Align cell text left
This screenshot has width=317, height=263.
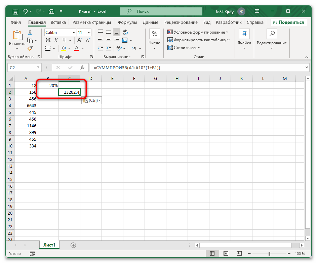click(101, 40)
